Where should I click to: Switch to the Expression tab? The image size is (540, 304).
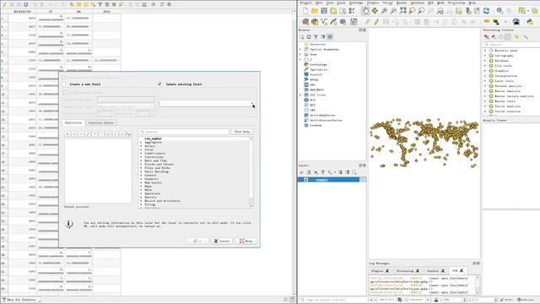pyautogui.click(x=73, y=122)
